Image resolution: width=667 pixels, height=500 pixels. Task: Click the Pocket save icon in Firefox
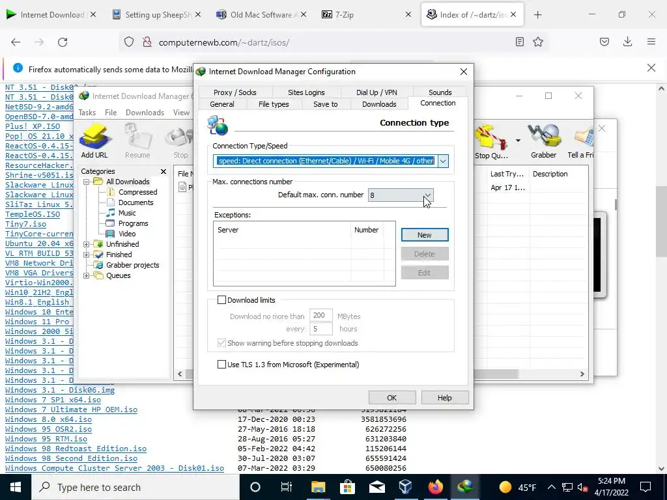[604, 42]
